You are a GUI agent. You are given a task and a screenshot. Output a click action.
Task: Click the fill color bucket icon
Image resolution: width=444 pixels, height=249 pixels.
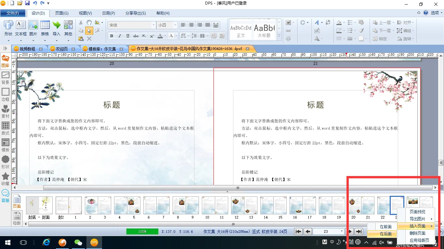click(x=339, y=23)
